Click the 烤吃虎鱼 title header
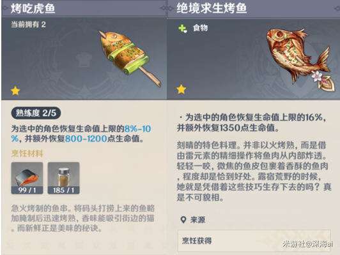340x255 pixels. [x=33, y=9]
